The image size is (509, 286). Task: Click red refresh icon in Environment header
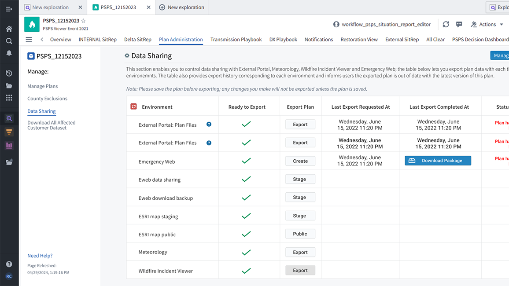point(134,106)
